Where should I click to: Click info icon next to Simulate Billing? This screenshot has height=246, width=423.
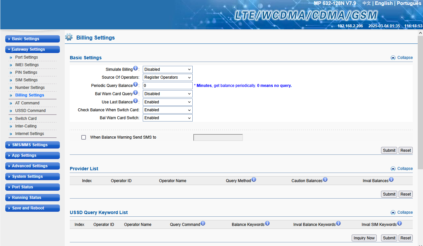point(135,69)
